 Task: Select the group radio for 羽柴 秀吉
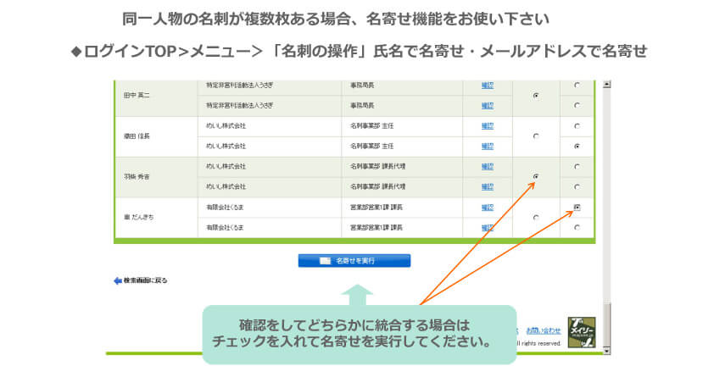tap(535, 176)
